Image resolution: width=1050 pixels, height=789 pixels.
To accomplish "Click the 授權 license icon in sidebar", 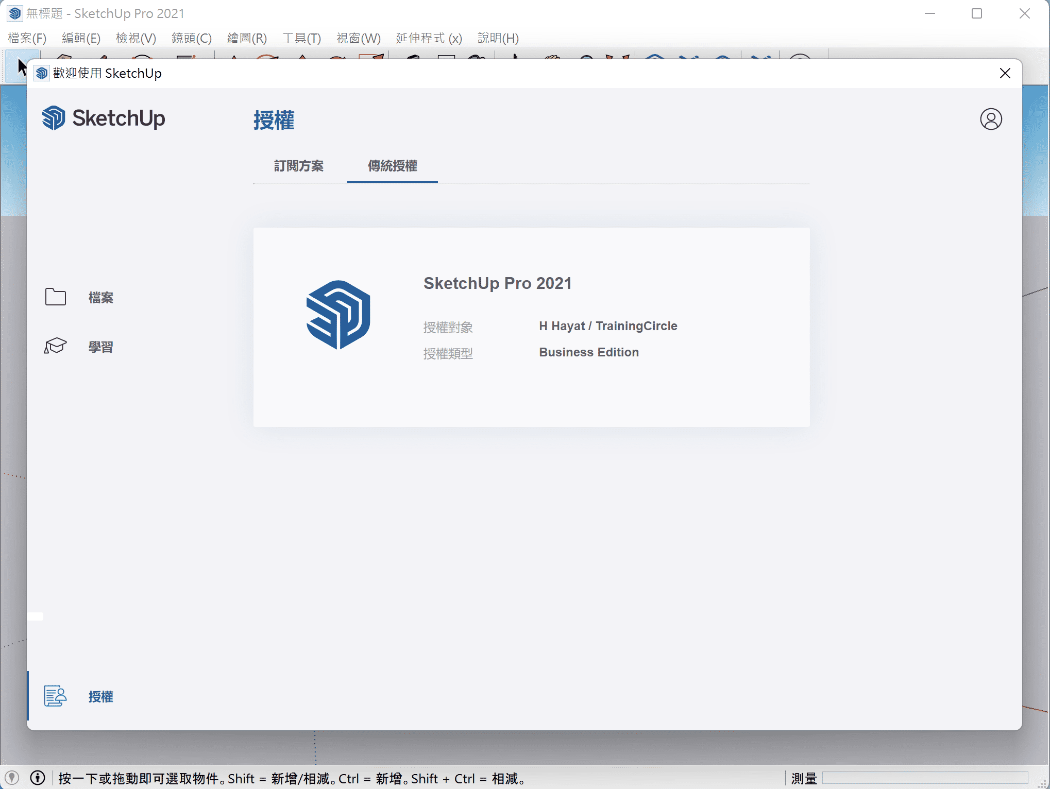I will pos(56,696).
